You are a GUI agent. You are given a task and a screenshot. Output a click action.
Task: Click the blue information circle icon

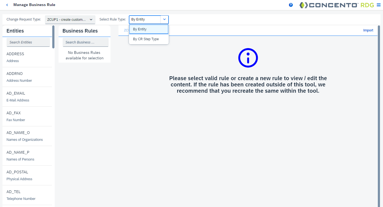tap(248, 58)
